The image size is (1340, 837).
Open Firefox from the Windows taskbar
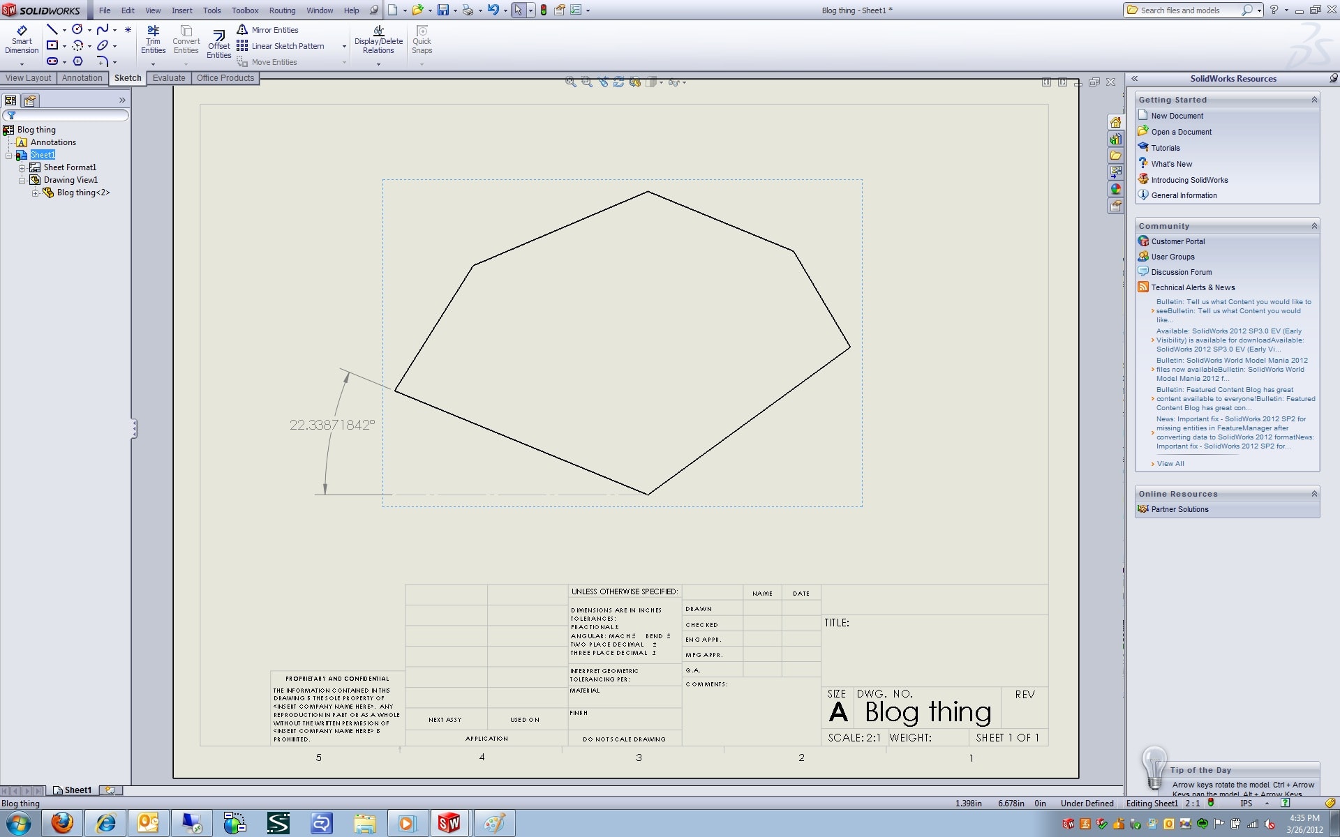pos(62,823)
